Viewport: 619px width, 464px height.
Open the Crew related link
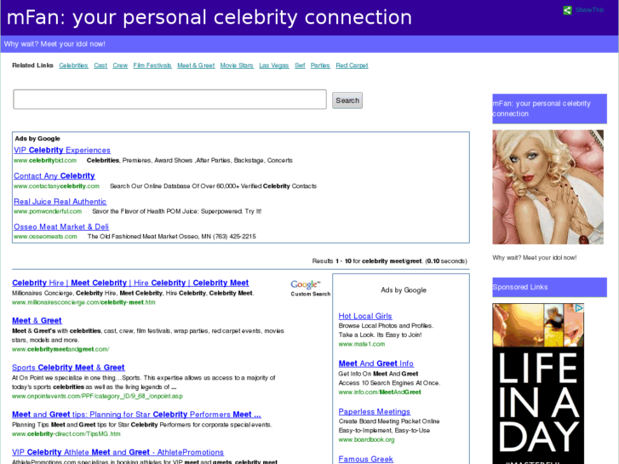(120, 66)
